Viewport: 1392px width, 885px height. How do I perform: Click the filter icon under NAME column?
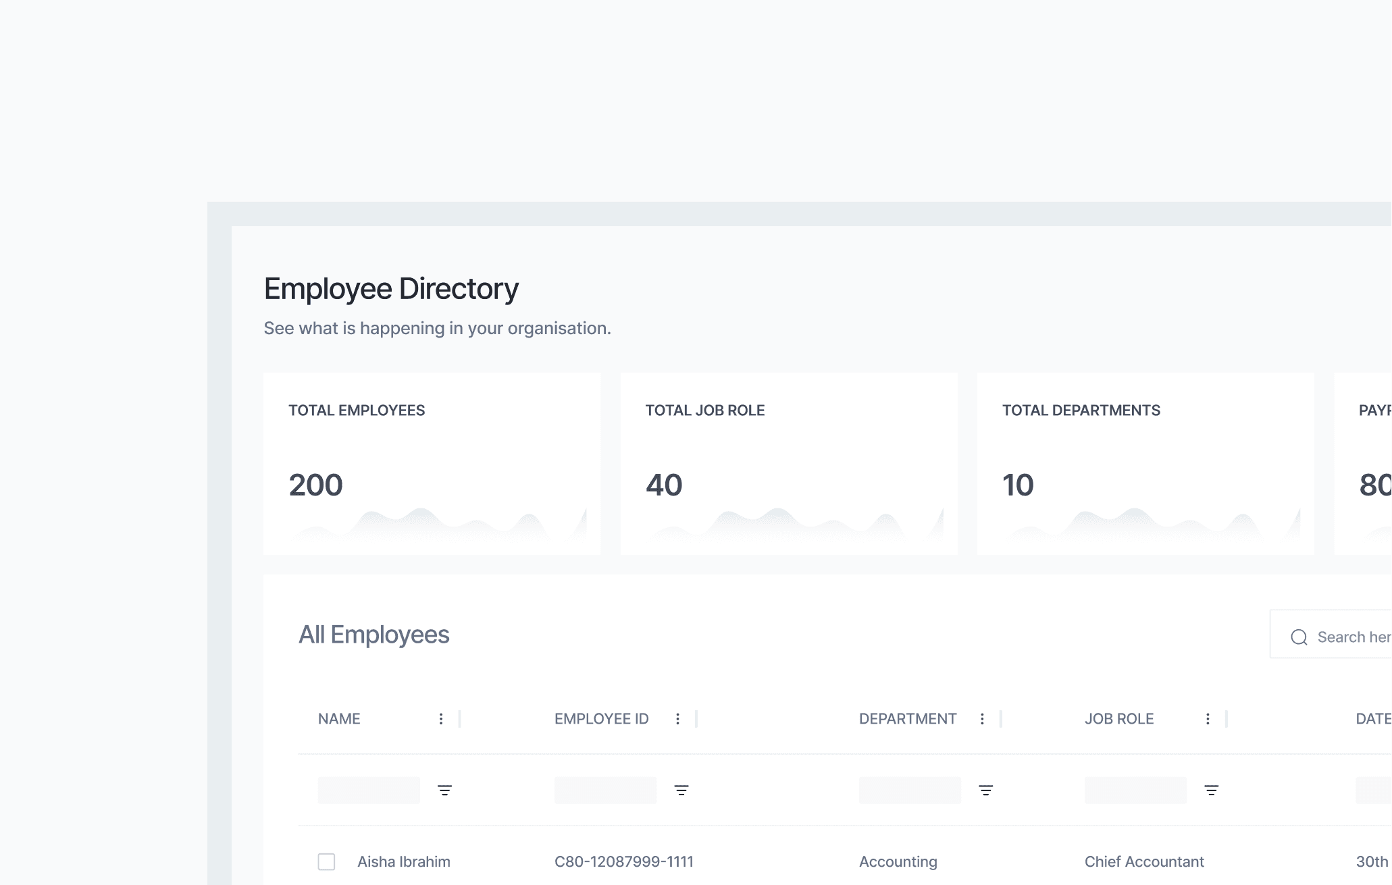445,790
